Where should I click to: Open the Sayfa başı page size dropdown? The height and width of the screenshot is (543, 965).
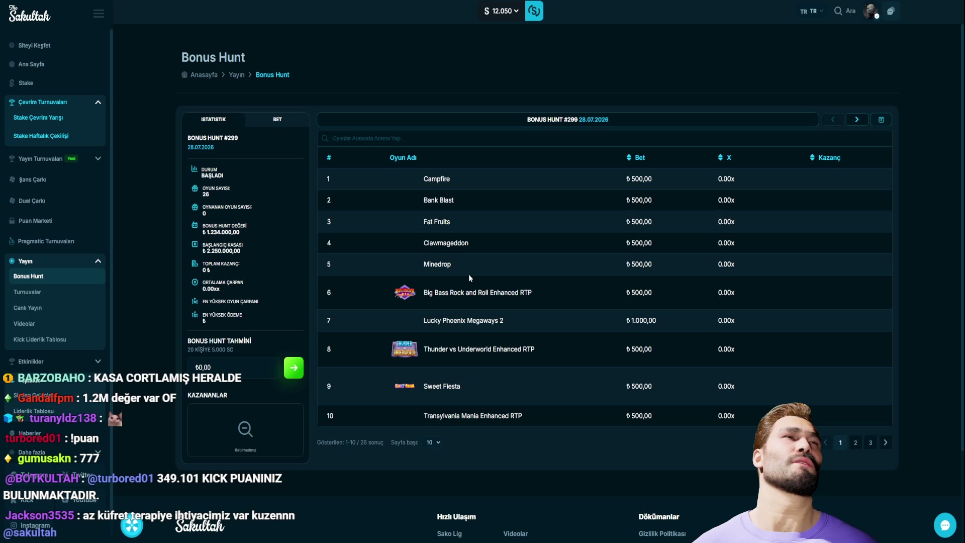point(433,442)
